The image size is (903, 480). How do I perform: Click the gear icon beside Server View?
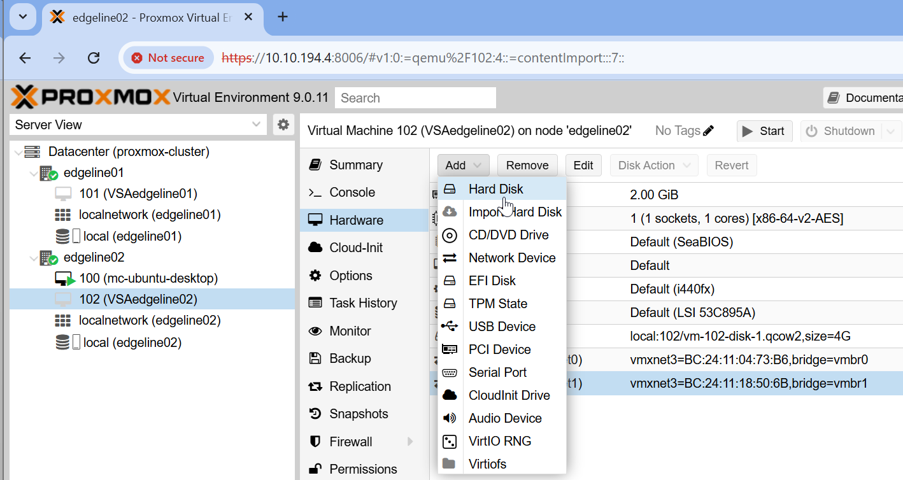(x=283, y=124)
